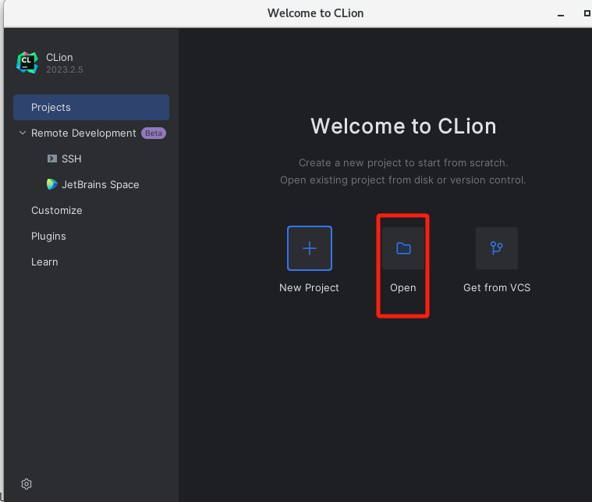Select SSH under Remote Development
This screenshot has width=592, height=502.
click(71, 158)
